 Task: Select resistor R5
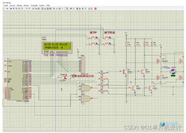click(x=103, y=73)
